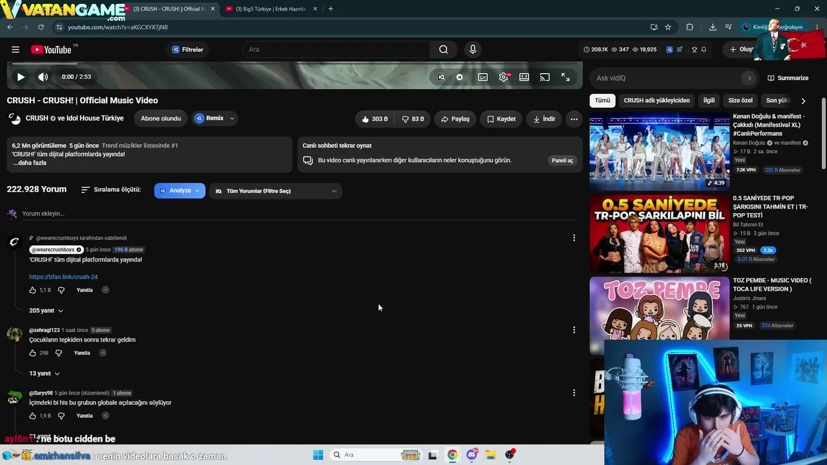Select the Size özel filter chip
This screenshot has width=827, height=465.
pos(740,101)
